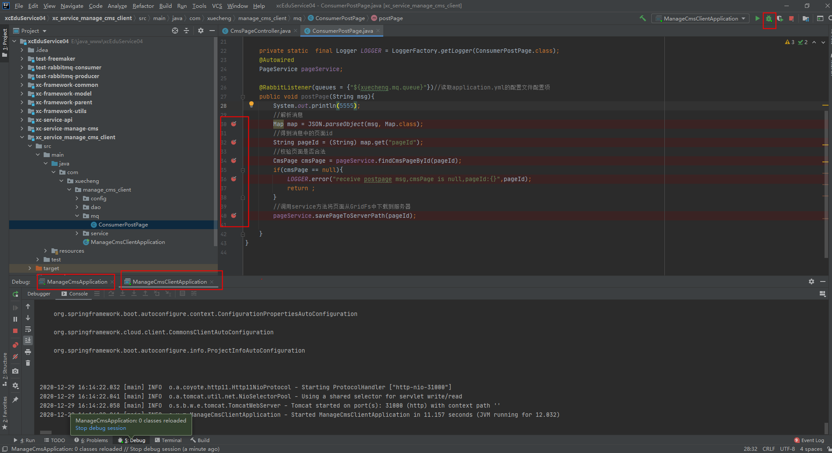This screenshot has height=453, width=832.
Task: Toggle the breakpoint on line 30
Action: 234,124
